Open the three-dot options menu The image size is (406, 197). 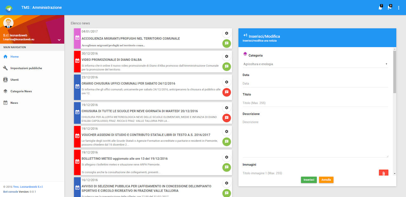click(399, 8)
